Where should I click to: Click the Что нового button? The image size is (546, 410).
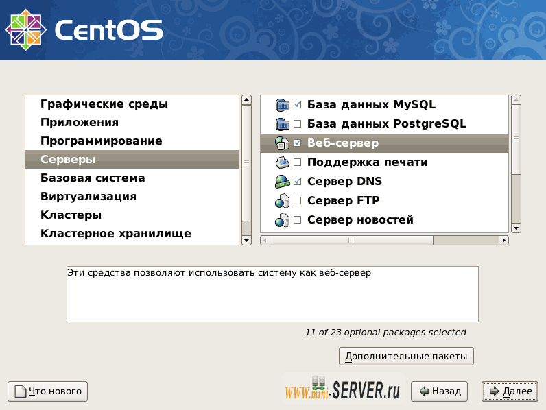coord(48,391)
